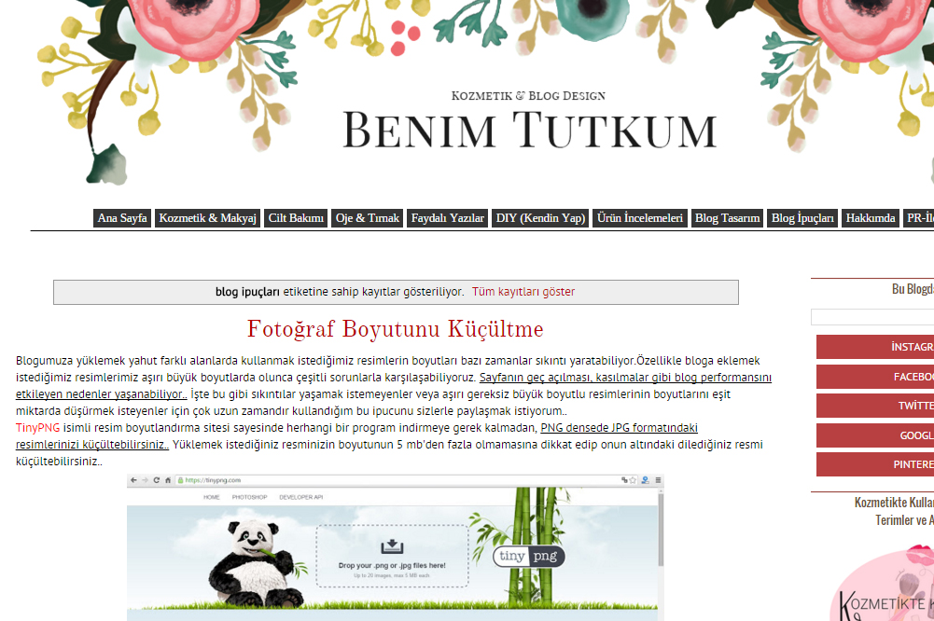Viewport: 934px width, 621px height.
Task: Open the Kozmetikte sidebar badge image
Action: point(882,584)
